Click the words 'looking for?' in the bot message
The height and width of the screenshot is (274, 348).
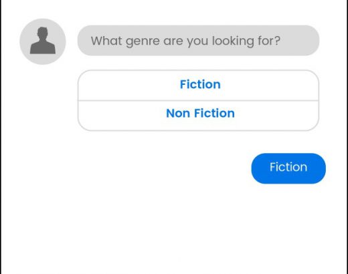[x=246, y=41]
